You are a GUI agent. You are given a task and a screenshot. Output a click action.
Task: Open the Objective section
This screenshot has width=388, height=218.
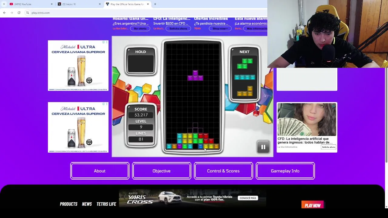click(x=162, y=171)
